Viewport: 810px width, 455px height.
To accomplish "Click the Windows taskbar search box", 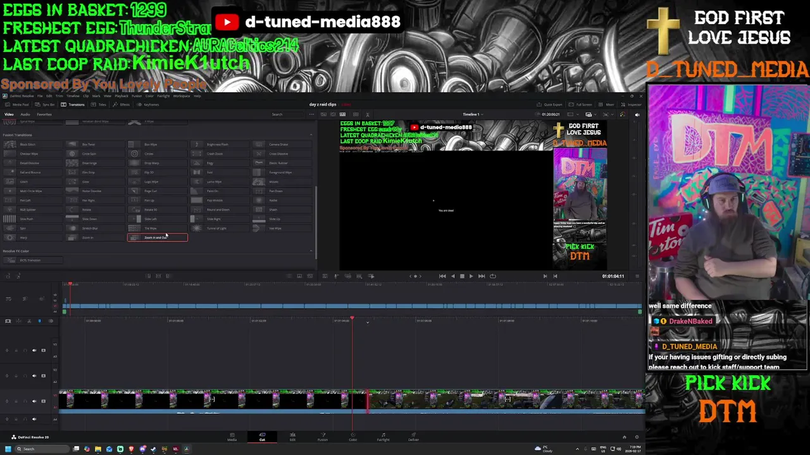I will (41, 449).
